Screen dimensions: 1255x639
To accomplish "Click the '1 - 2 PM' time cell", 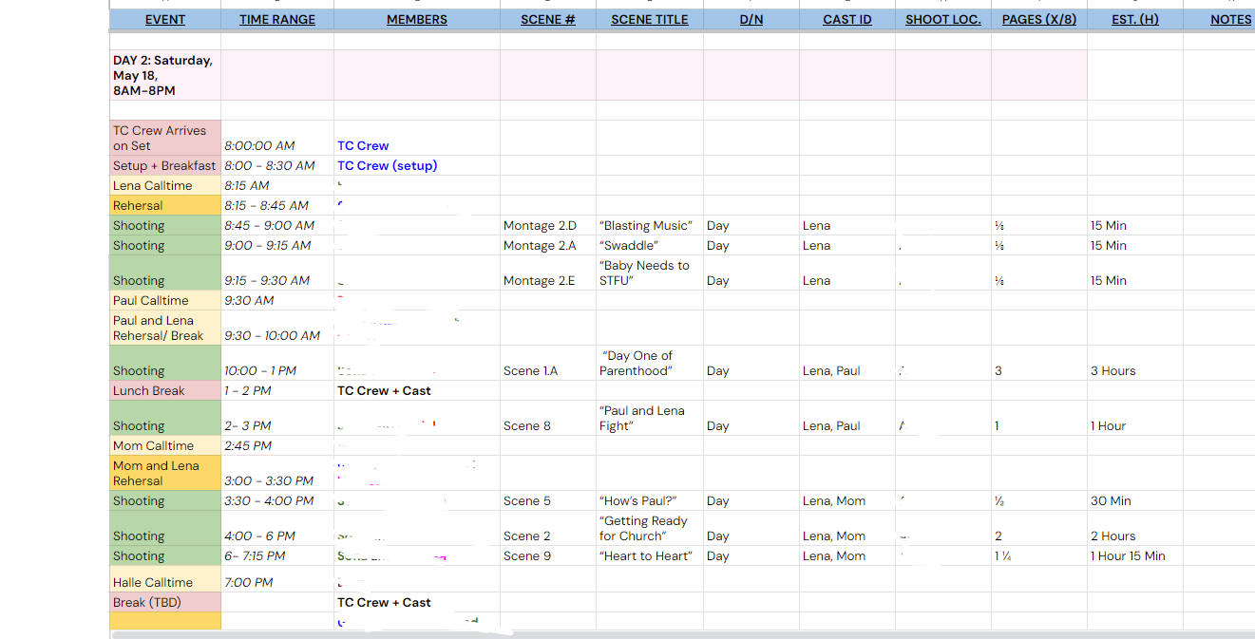I will click(277, 390).
